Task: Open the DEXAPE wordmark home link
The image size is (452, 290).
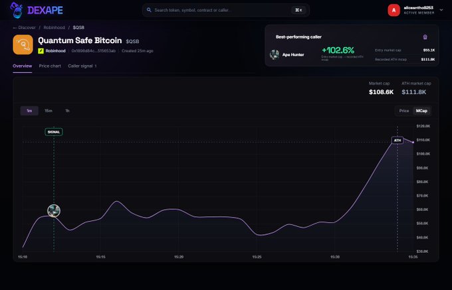Action: pyautogui.click(x=45, y=11)
